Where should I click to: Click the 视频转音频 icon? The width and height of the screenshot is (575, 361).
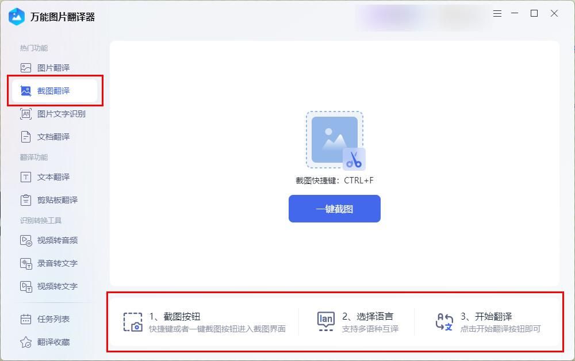(x=26, y=240)
